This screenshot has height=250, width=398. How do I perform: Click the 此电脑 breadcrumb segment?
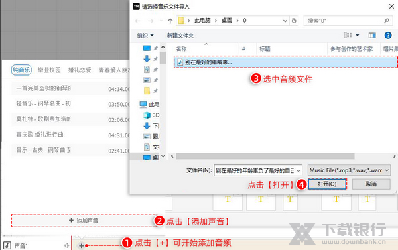pos(202,21)
